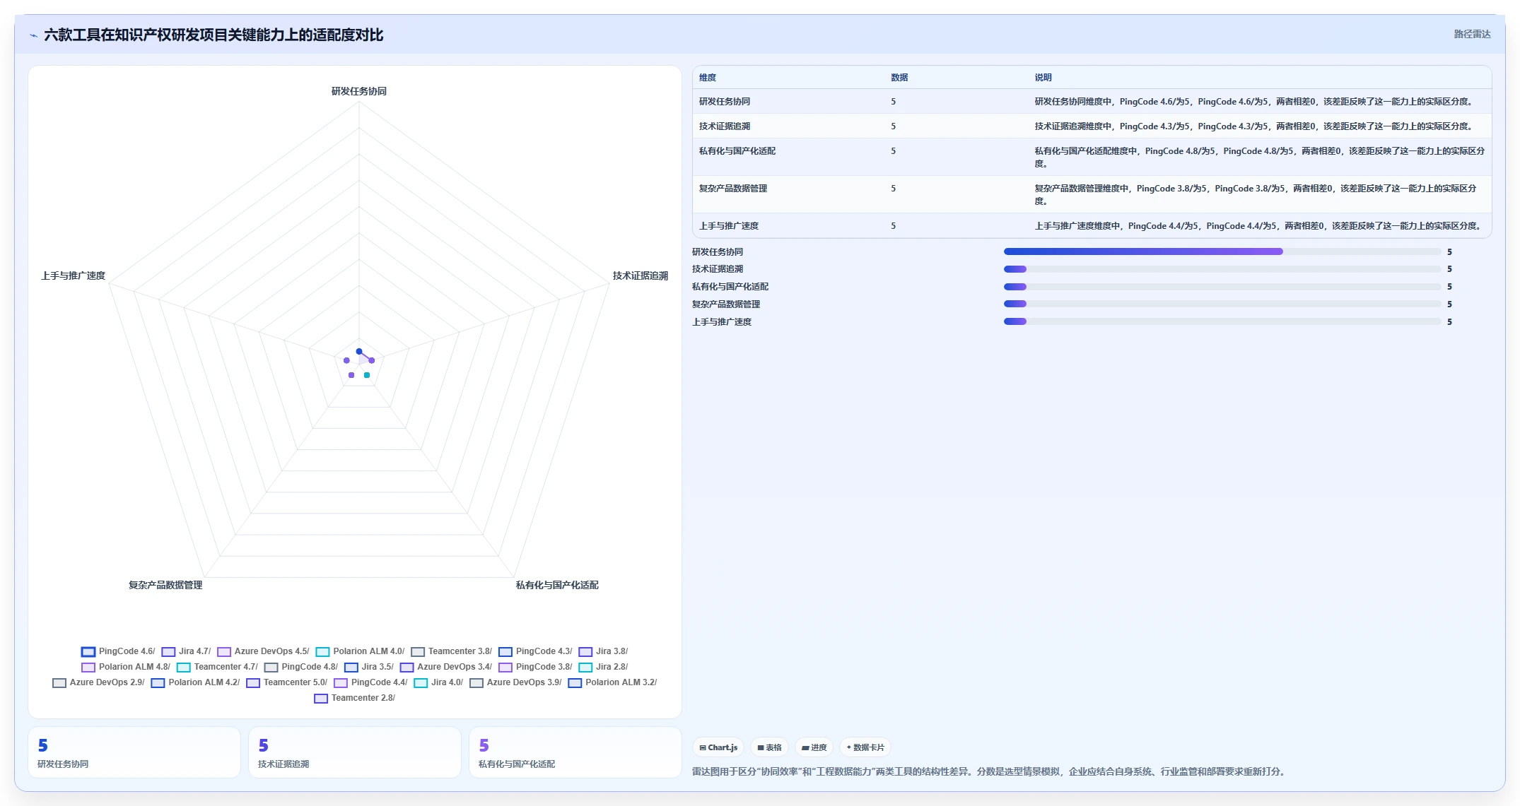Screen dimensions: 1520x806
Task: Toggle Polarion ALM 3.2/ legend entry
Action: tap(612, 682)
